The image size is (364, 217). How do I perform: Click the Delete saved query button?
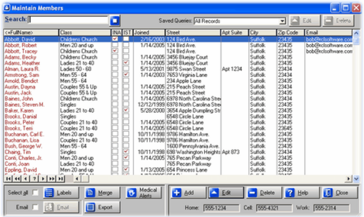tap(338, 21)
